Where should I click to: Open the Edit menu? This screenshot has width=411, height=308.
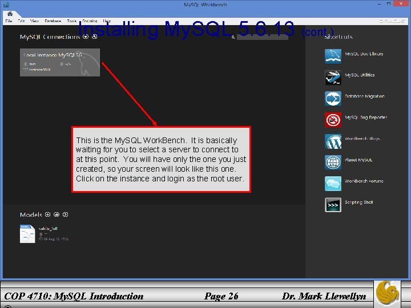click(21, 21)
